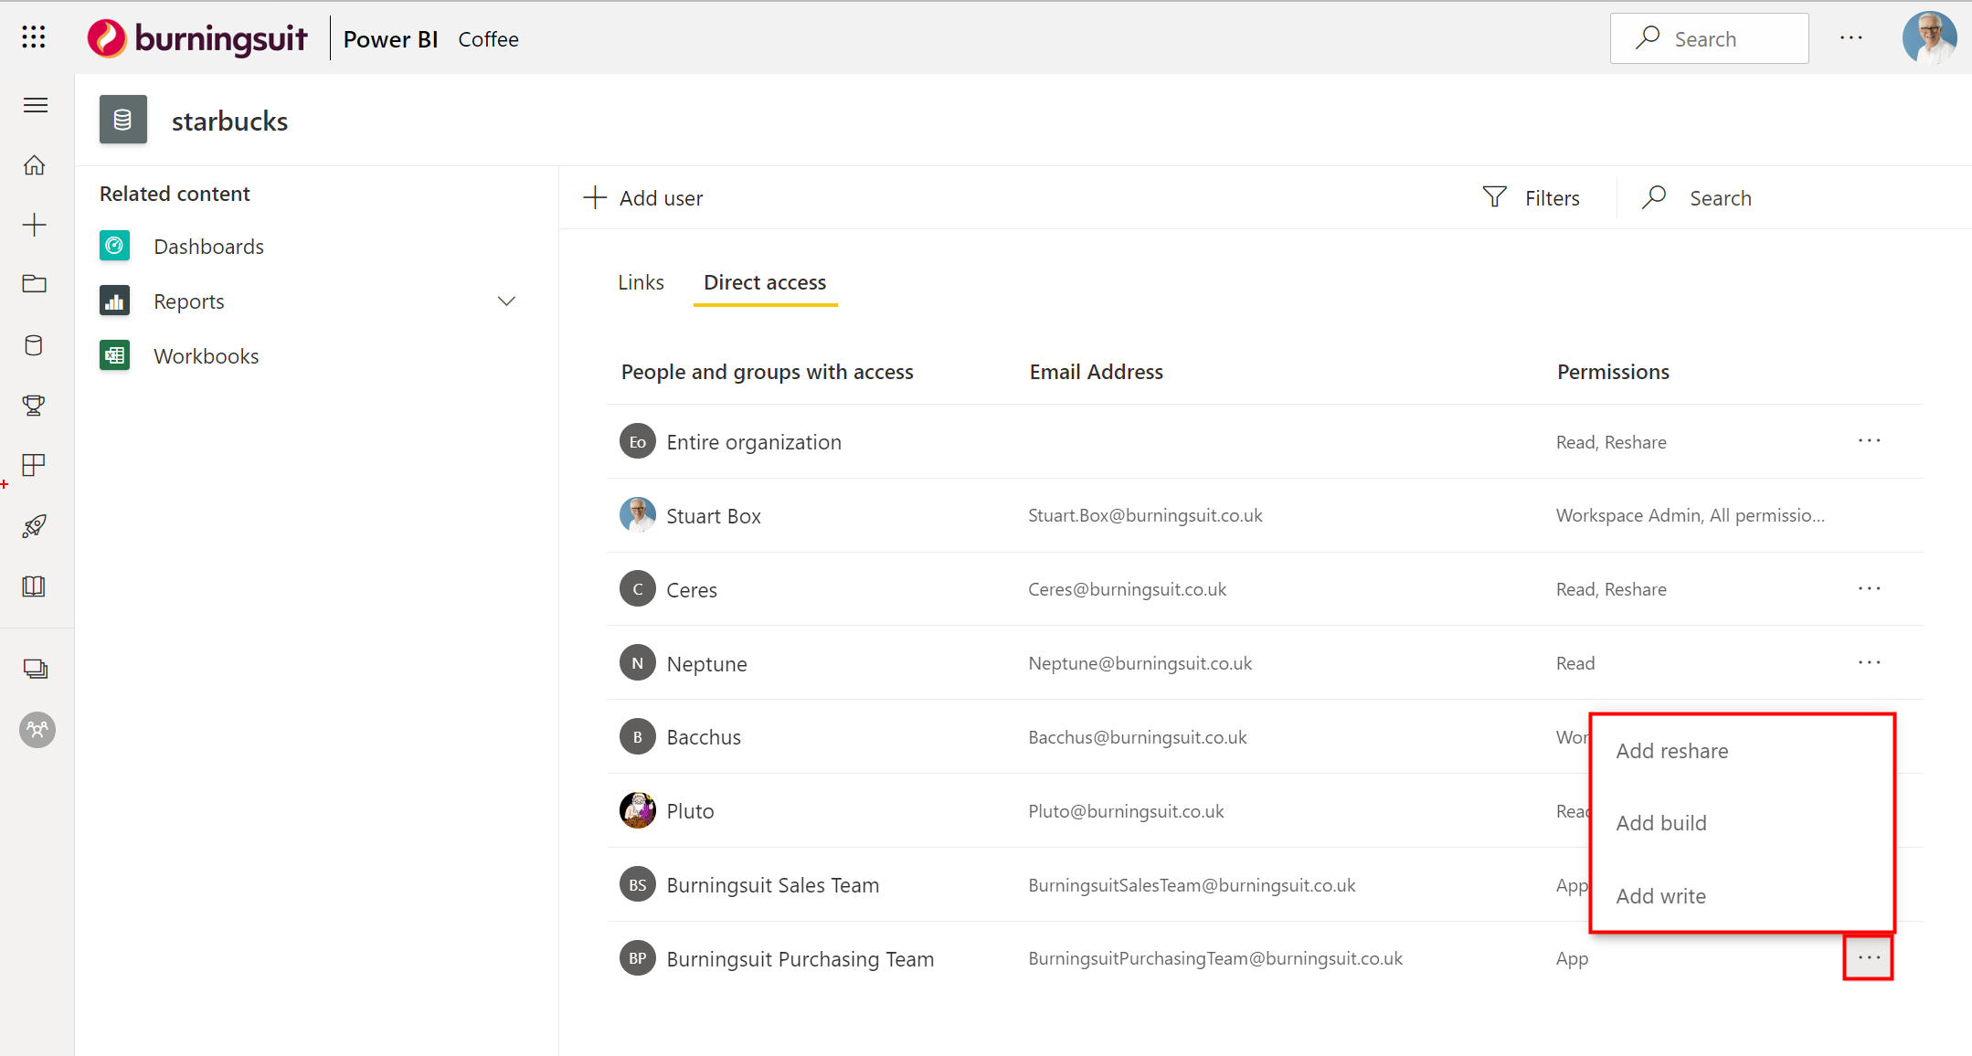Open Deployment pipelines rocket icon
This screenshot has height=1056, width=1972.
pyautogui.click(x=34, y=526)
